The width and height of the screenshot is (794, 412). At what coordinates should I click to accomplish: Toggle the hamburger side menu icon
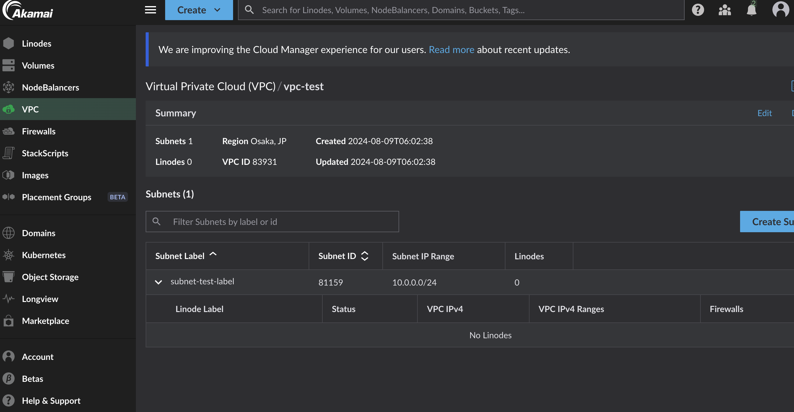click(x=151, y=10)
